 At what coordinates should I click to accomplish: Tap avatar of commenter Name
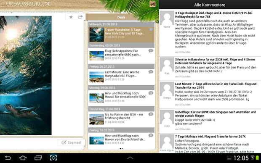click(x=167, y=18)
